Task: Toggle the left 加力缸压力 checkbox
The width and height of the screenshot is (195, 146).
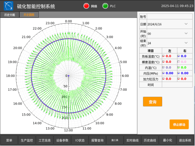Action: 163,79
